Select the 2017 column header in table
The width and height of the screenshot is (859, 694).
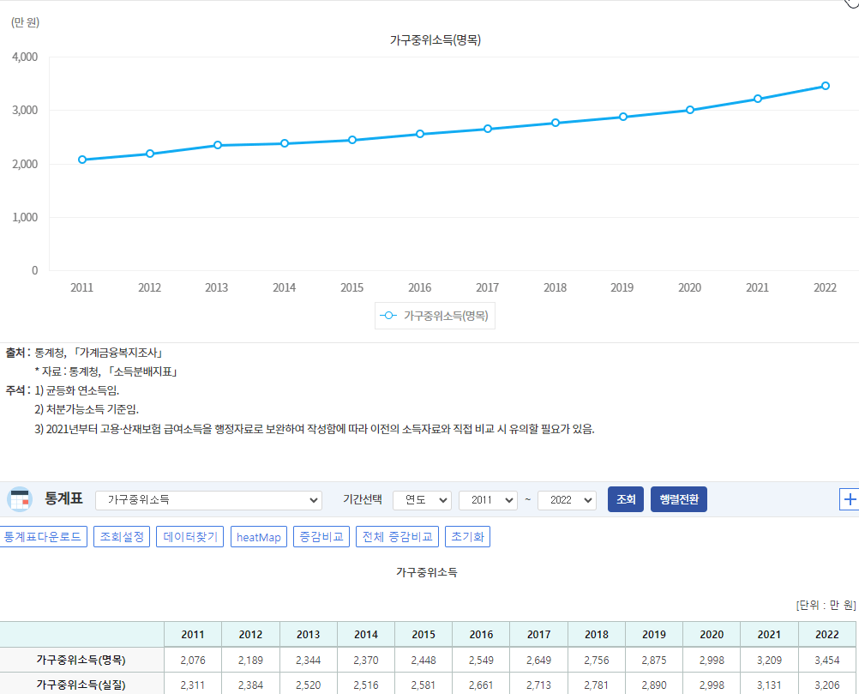point(538,635)
